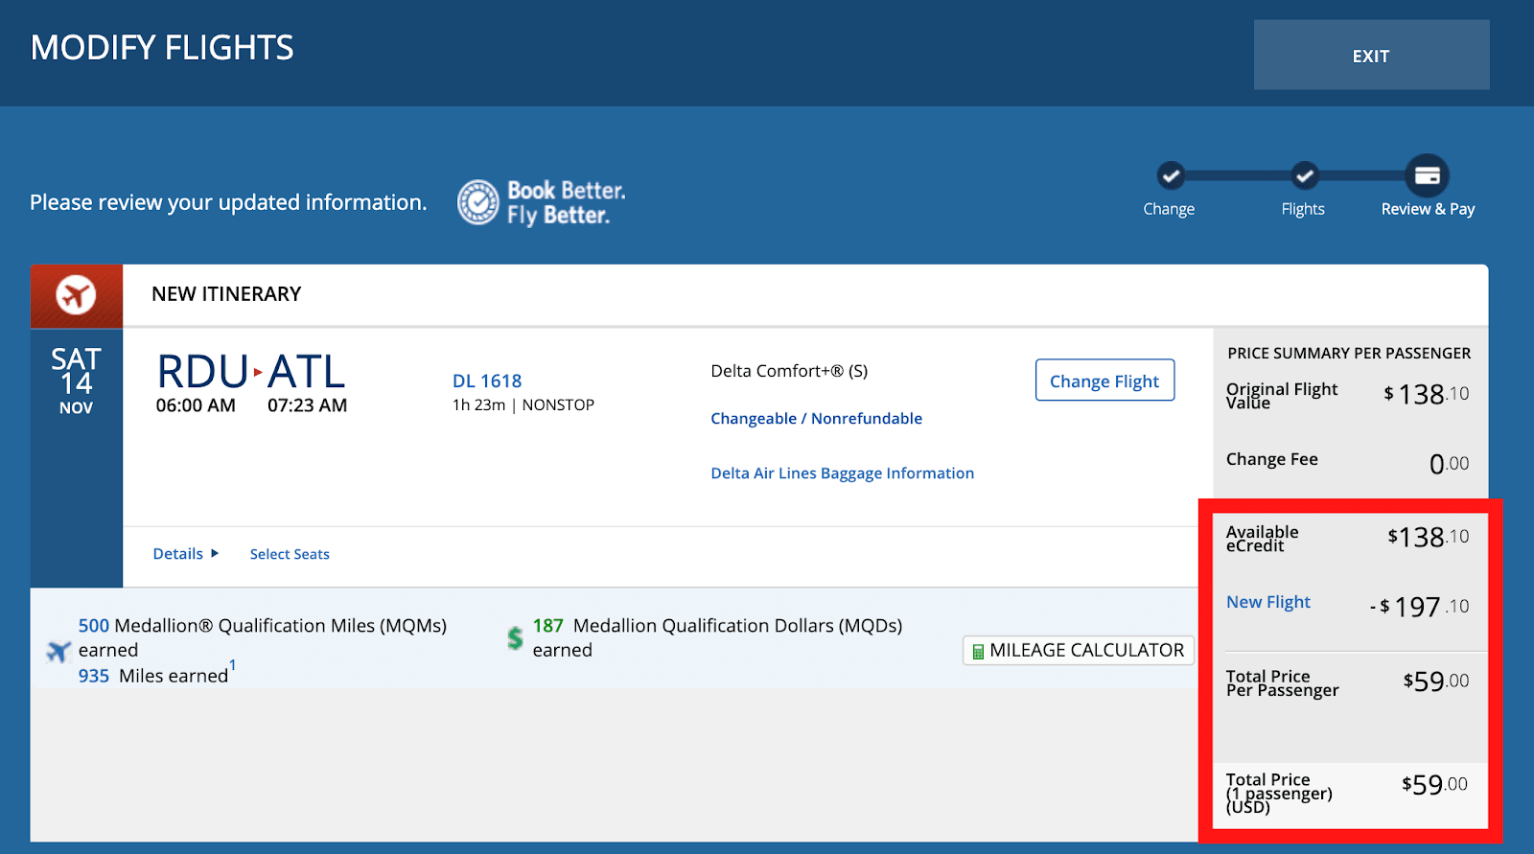
Task: Click the Review & Pay step label
Action: pos(1428,209)
